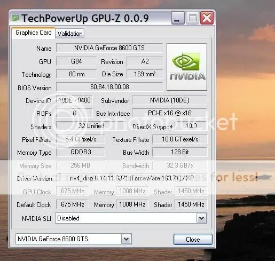Click the Memory Type field GDDR3
The image size is (275, 261).
point(81,152)
